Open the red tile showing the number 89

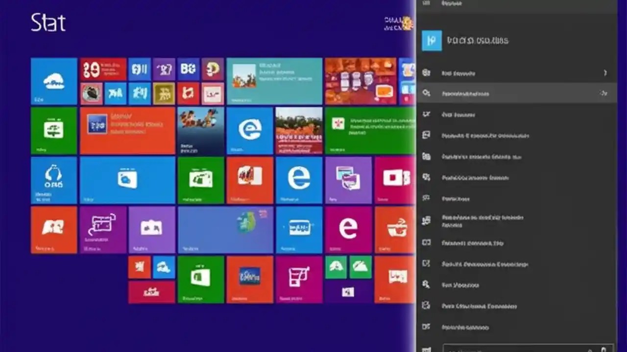click(x=102, y=68)
